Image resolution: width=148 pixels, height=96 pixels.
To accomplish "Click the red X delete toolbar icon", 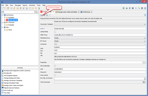I will 20,8.
